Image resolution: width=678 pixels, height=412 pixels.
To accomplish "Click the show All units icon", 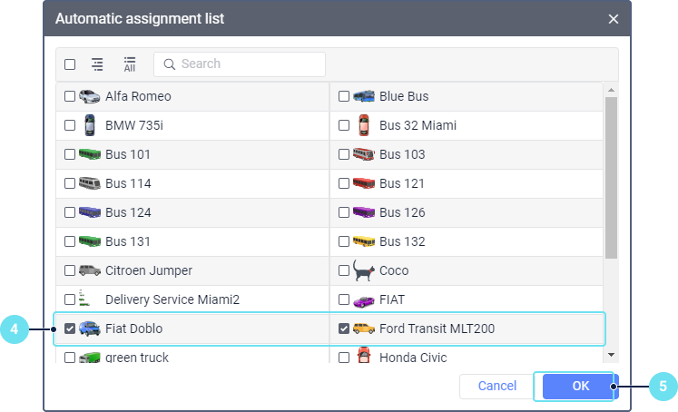I will [130, 64].
